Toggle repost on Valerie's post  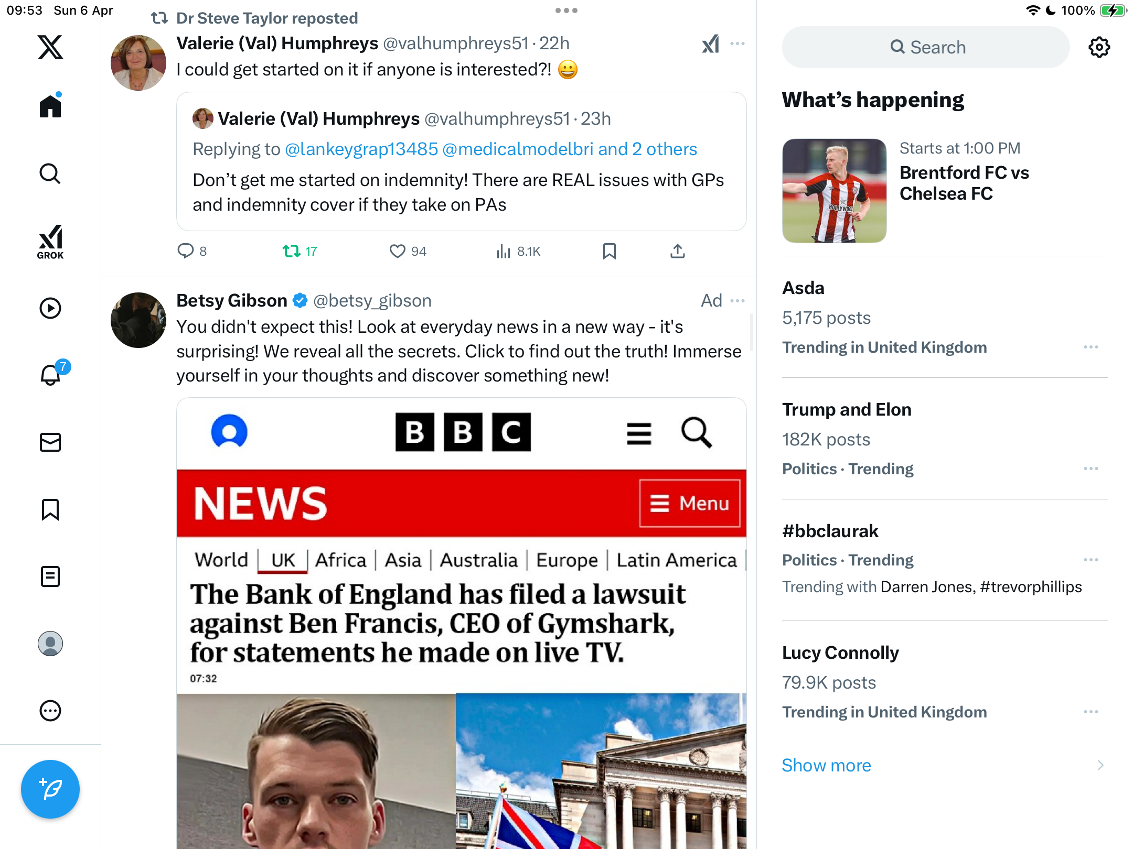point(300,252)
